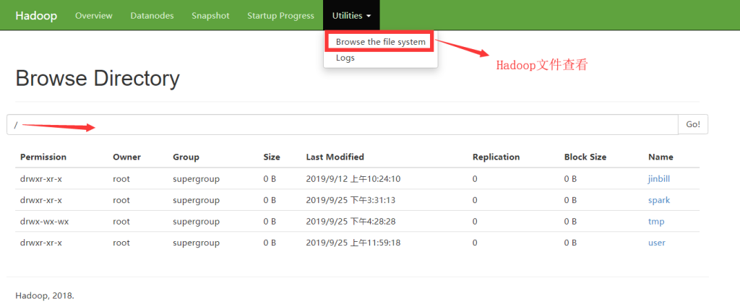Open the Overview tab
This screenshot has height=304, width=740.
[93, 16]
